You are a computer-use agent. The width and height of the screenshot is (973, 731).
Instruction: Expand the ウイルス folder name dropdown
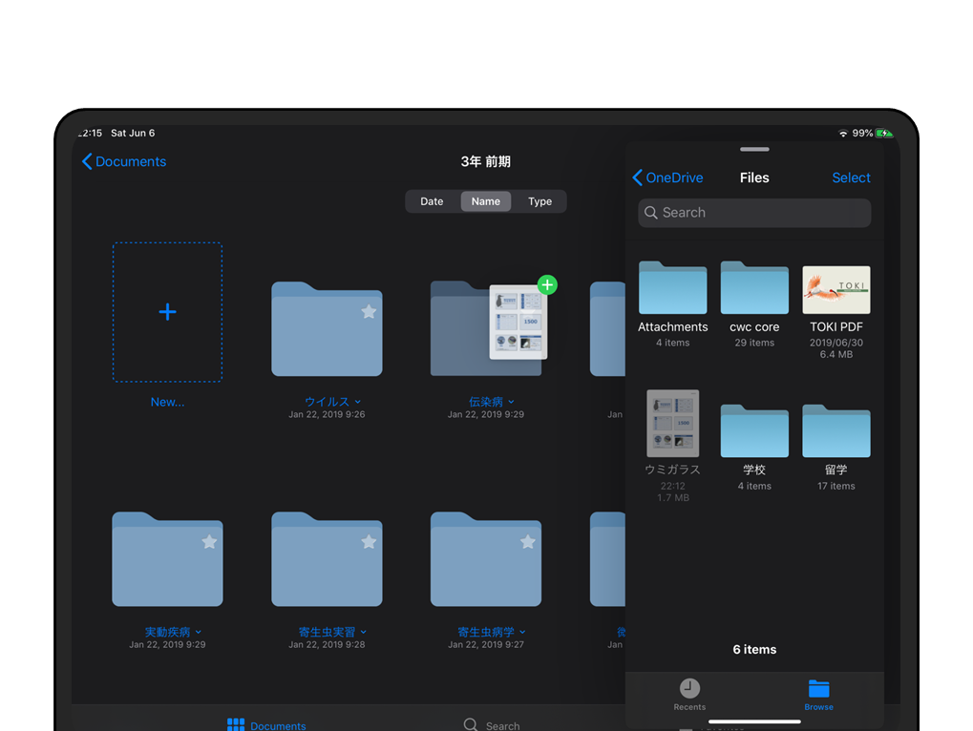[x=357, y=403]
